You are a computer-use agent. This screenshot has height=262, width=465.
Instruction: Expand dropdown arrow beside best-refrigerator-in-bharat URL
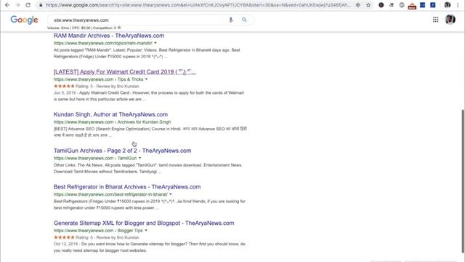(x=171, y=194)
